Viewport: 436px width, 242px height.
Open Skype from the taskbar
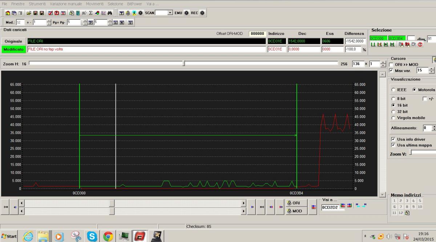92,236
